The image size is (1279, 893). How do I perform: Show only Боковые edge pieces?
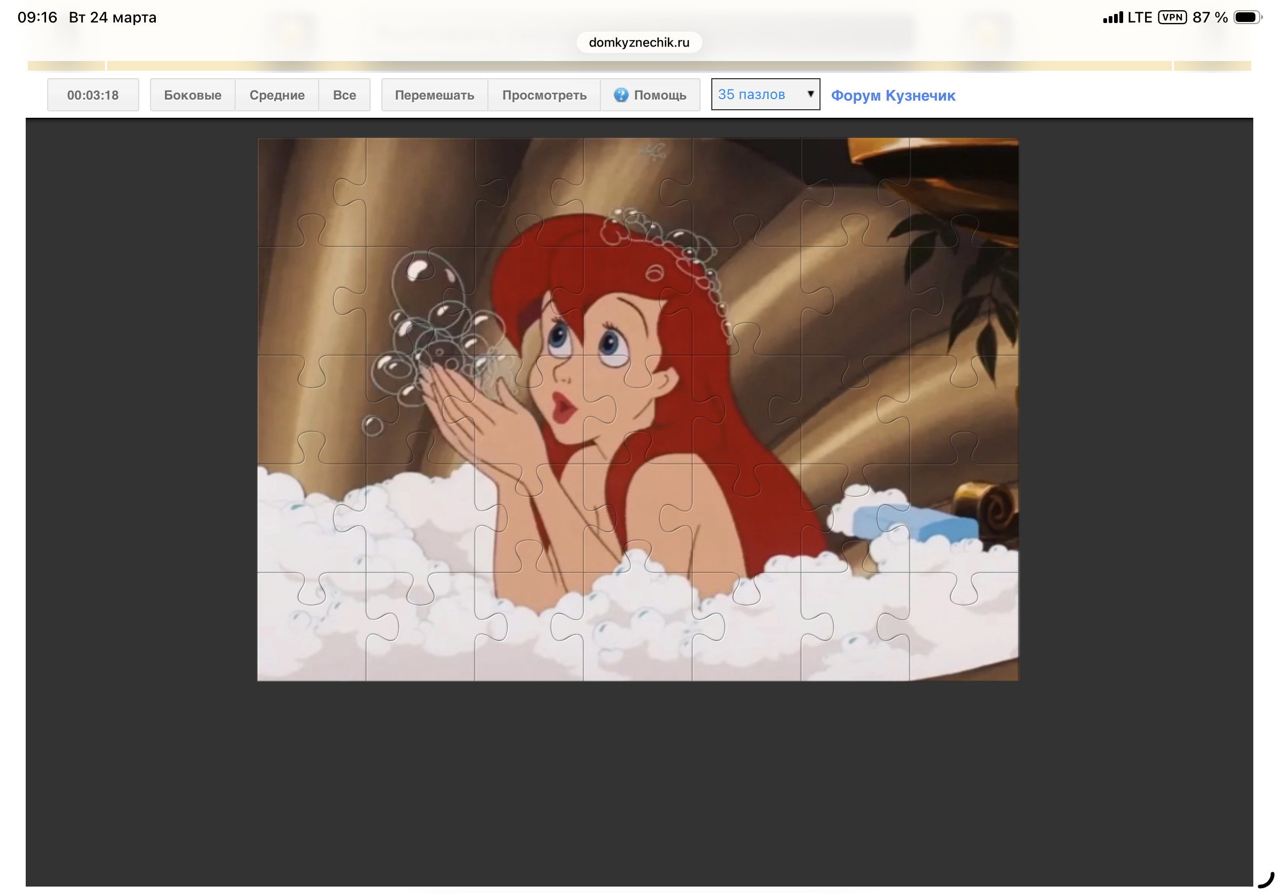(192, 95)
